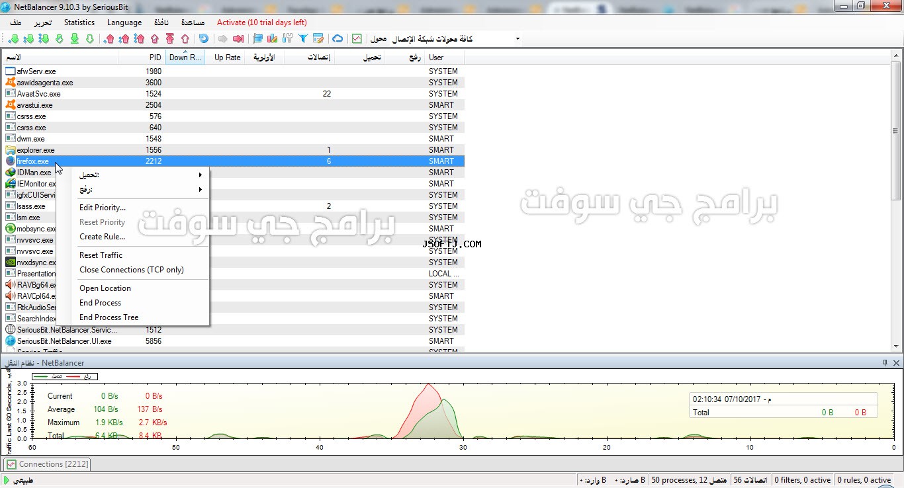
Task: Click the red arrow pointing to bar icon
Action: [x=238, y=39]
